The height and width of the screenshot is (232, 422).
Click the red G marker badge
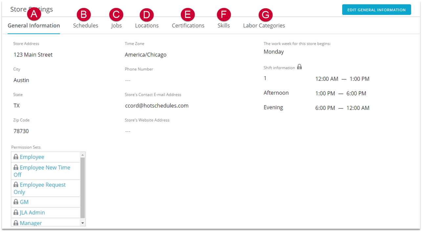(x=265, y=14)
